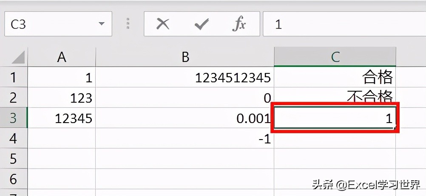The image size is (426, 196).
Task: Select cell B1 containing 1234512345
Action: (185, 77)
